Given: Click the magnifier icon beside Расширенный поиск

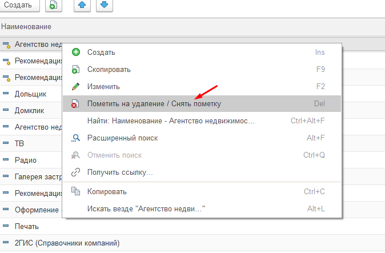Looking at the screenshot, I should [75, 138].
